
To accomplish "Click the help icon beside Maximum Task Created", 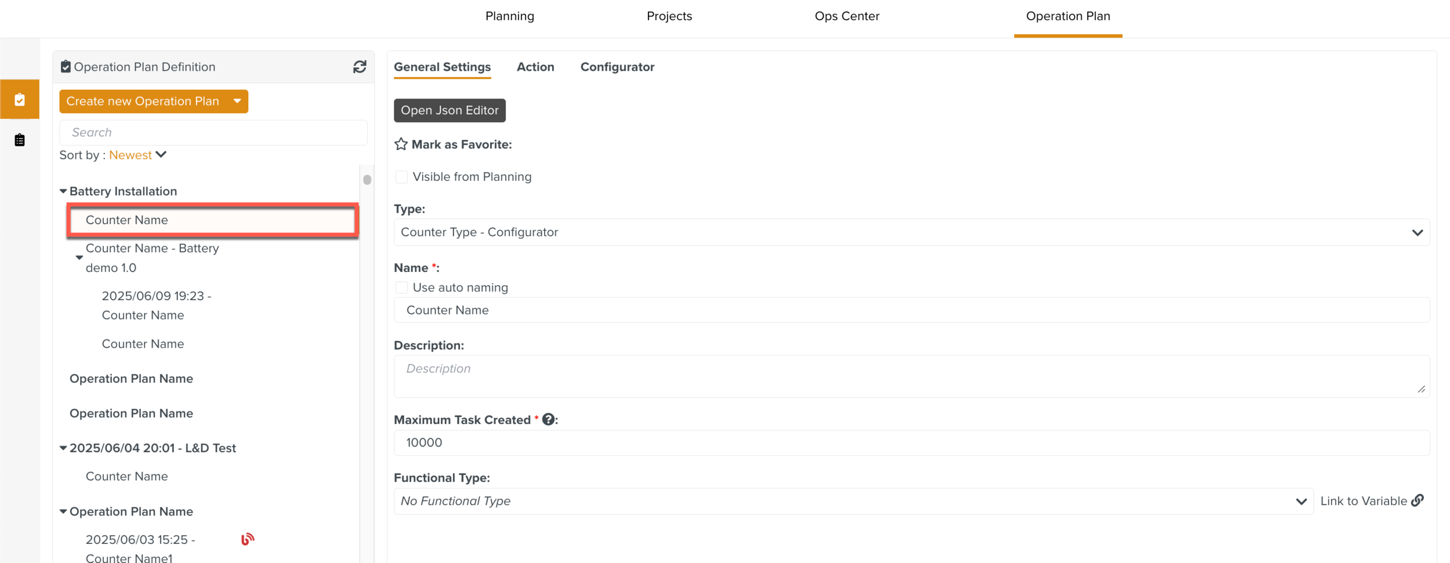I will (548, 420).
